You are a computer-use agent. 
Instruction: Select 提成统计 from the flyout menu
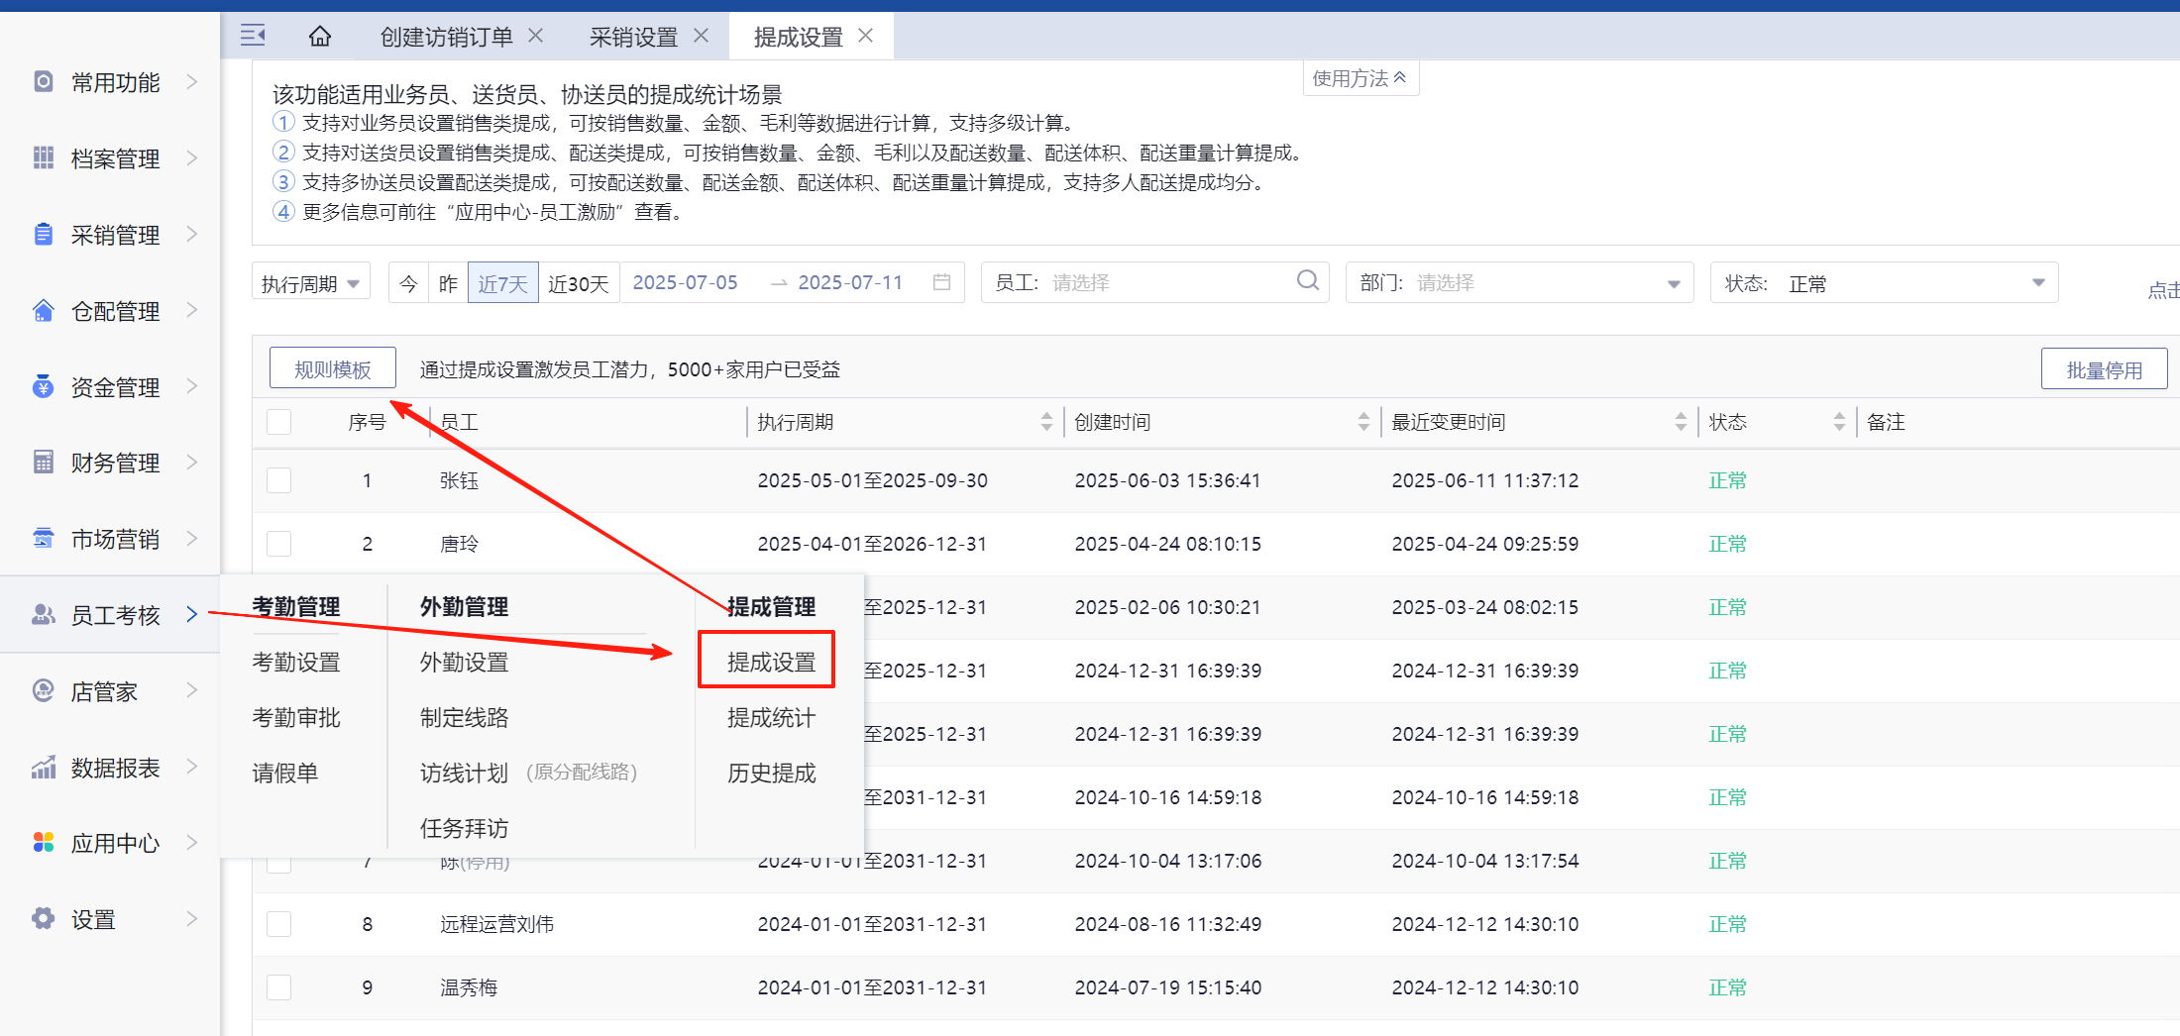point(771,718)
